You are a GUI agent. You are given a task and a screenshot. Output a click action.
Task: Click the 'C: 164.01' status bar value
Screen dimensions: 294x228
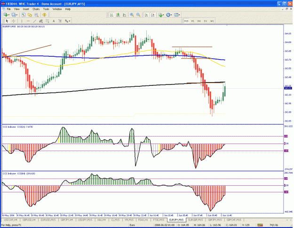232,225
